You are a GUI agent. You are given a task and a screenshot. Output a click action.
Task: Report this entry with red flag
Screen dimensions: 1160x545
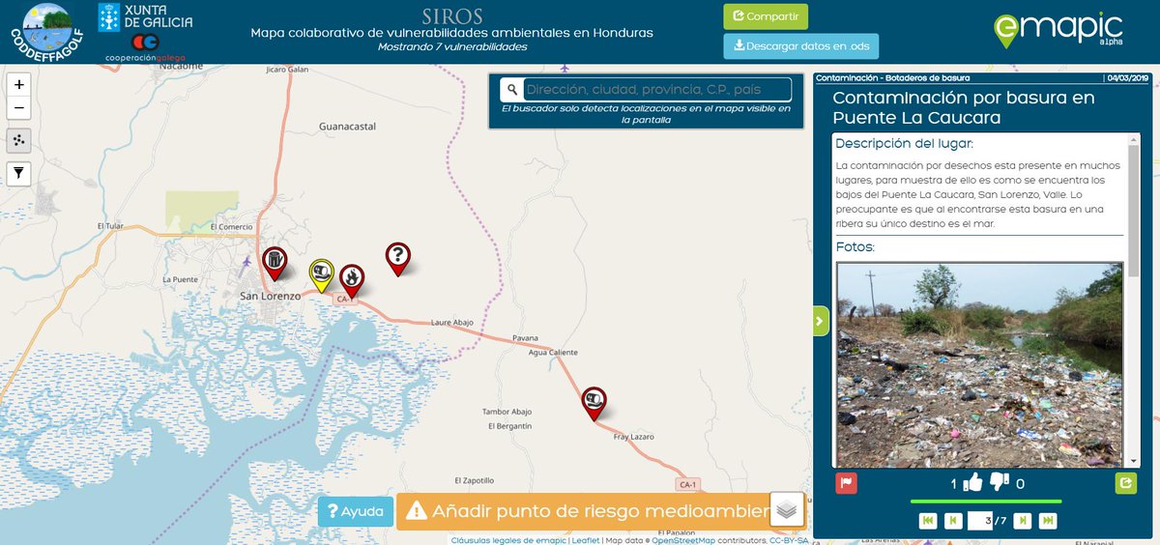[846, 484]
